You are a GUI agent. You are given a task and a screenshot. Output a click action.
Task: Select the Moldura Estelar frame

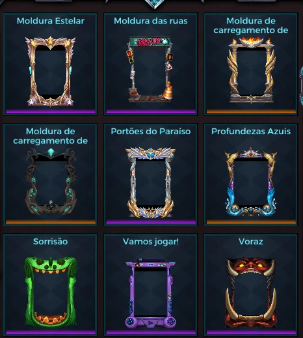pos(50,64)
